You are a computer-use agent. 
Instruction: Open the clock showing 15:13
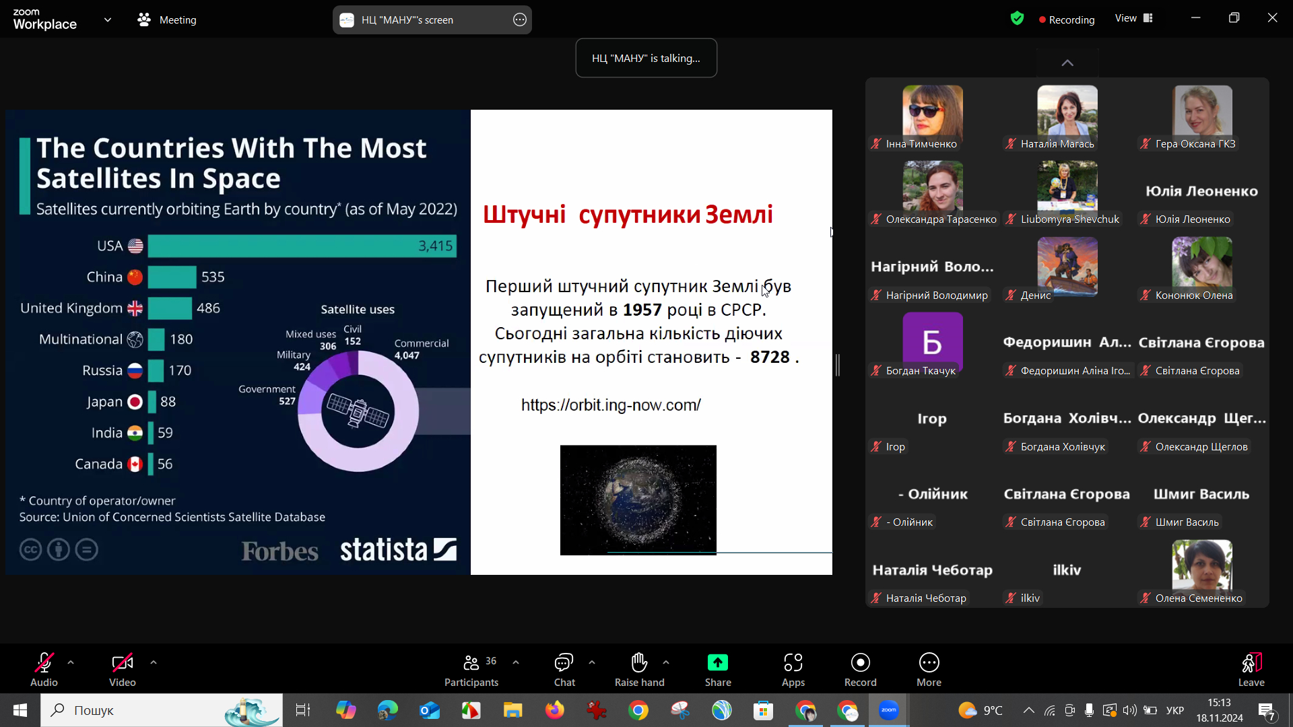[1219, 710]
